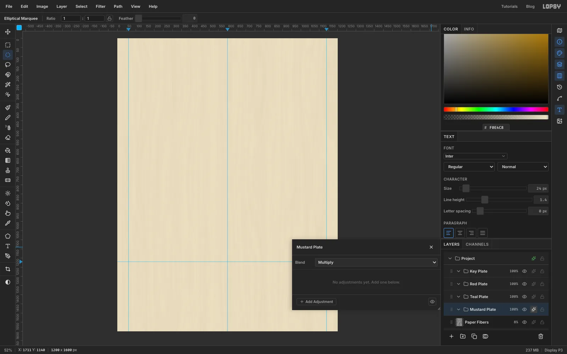Click the hue spectrum slider
This screenshot has height=354, width=567.
tap(496, 109)
